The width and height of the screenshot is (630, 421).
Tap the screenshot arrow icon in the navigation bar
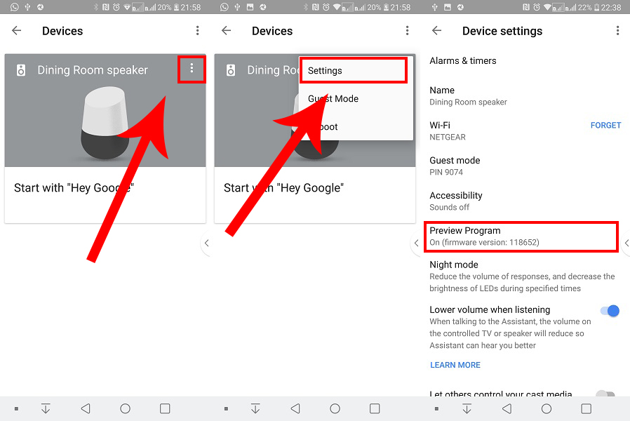point(46,407)
